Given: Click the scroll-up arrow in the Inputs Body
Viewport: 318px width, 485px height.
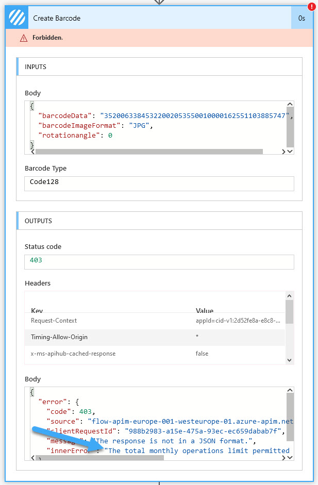Looking at the screenshot, I should [290, 104].
